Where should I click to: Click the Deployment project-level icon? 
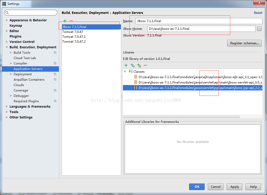(x=55, y=74)
